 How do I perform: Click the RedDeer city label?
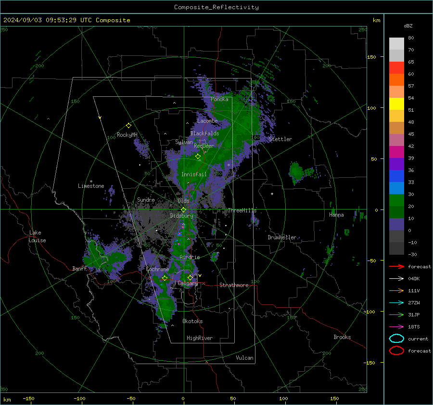tap(204, 146)
